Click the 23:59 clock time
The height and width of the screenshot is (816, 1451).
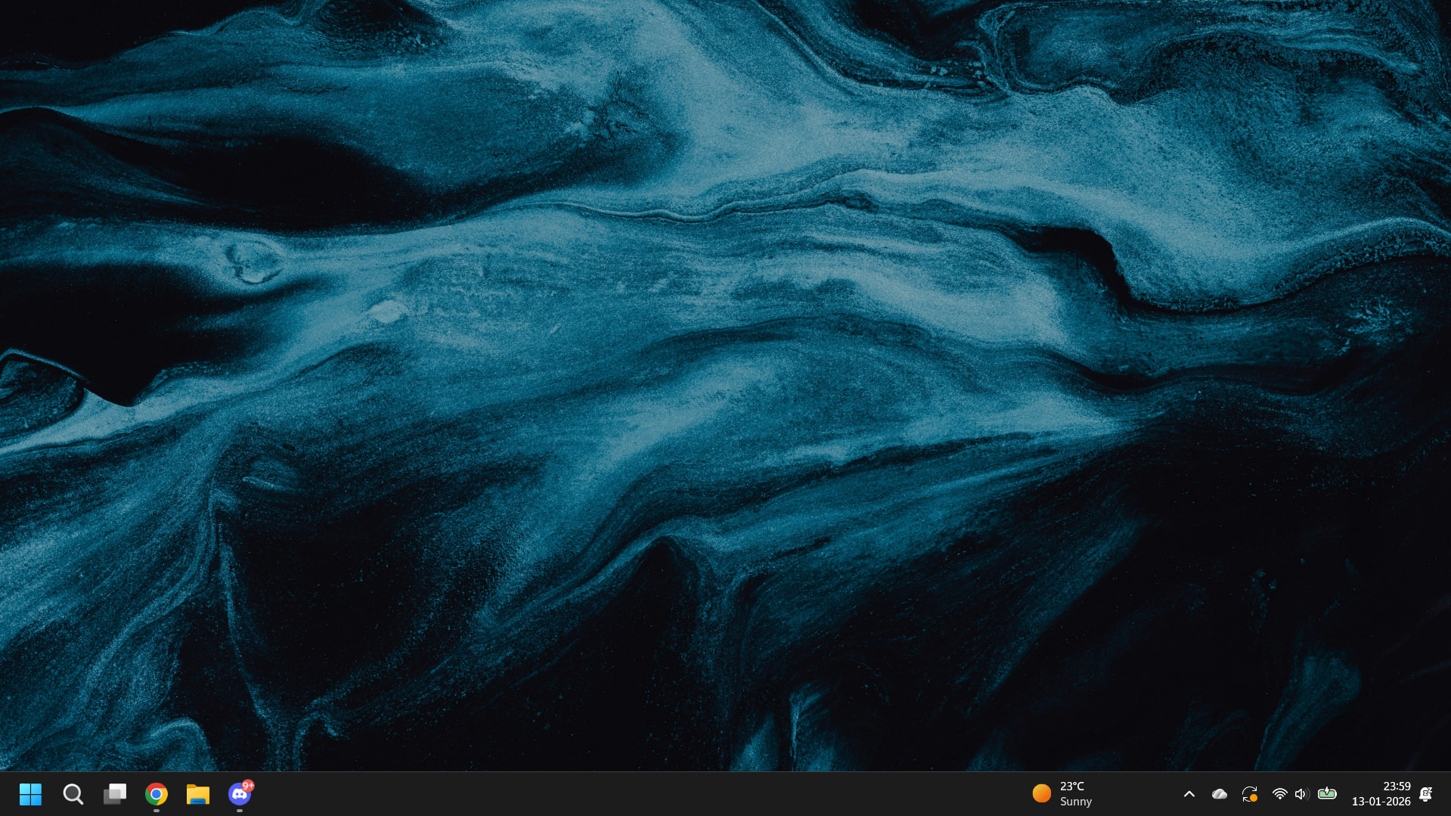point(1397,787)
